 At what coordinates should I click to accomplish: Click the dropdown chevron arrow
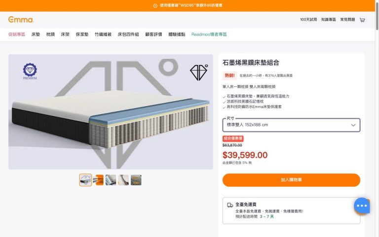coord(353,125)
